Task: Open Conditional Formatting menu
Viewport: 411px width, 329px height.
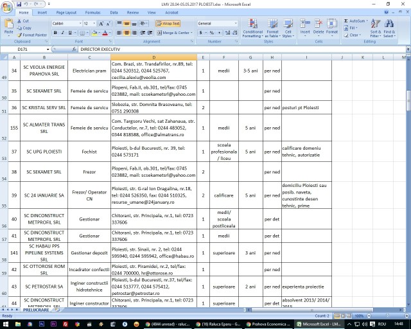Action: (252, 28)
